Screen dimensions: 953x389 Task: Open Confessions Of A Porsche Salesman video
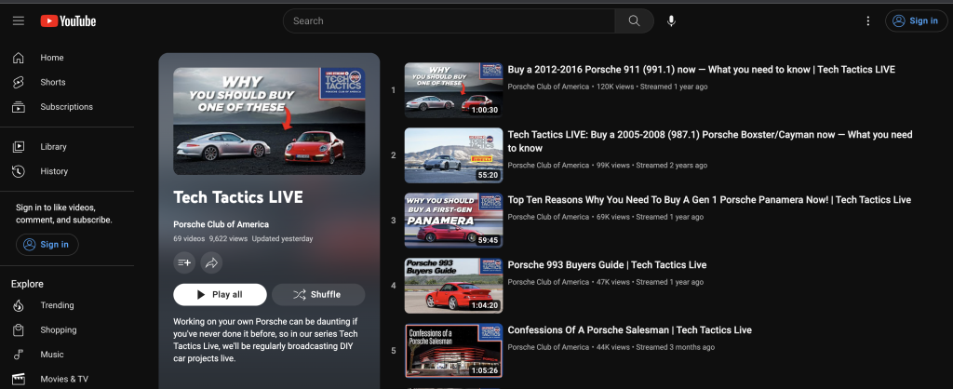[629, 330]
